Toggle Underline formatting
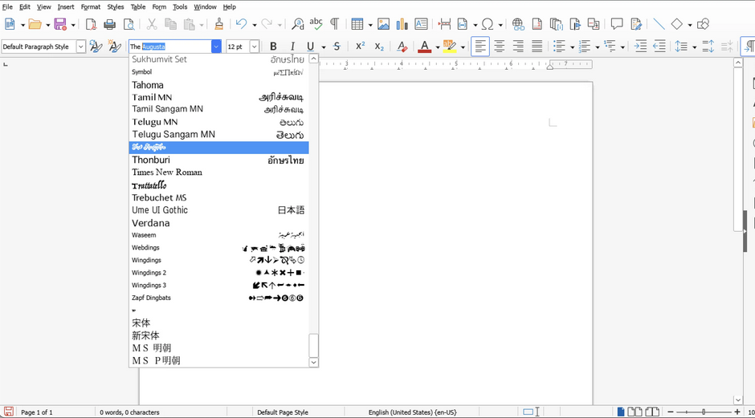The height and width of the screenshot is (418, 755). point(310,47)
